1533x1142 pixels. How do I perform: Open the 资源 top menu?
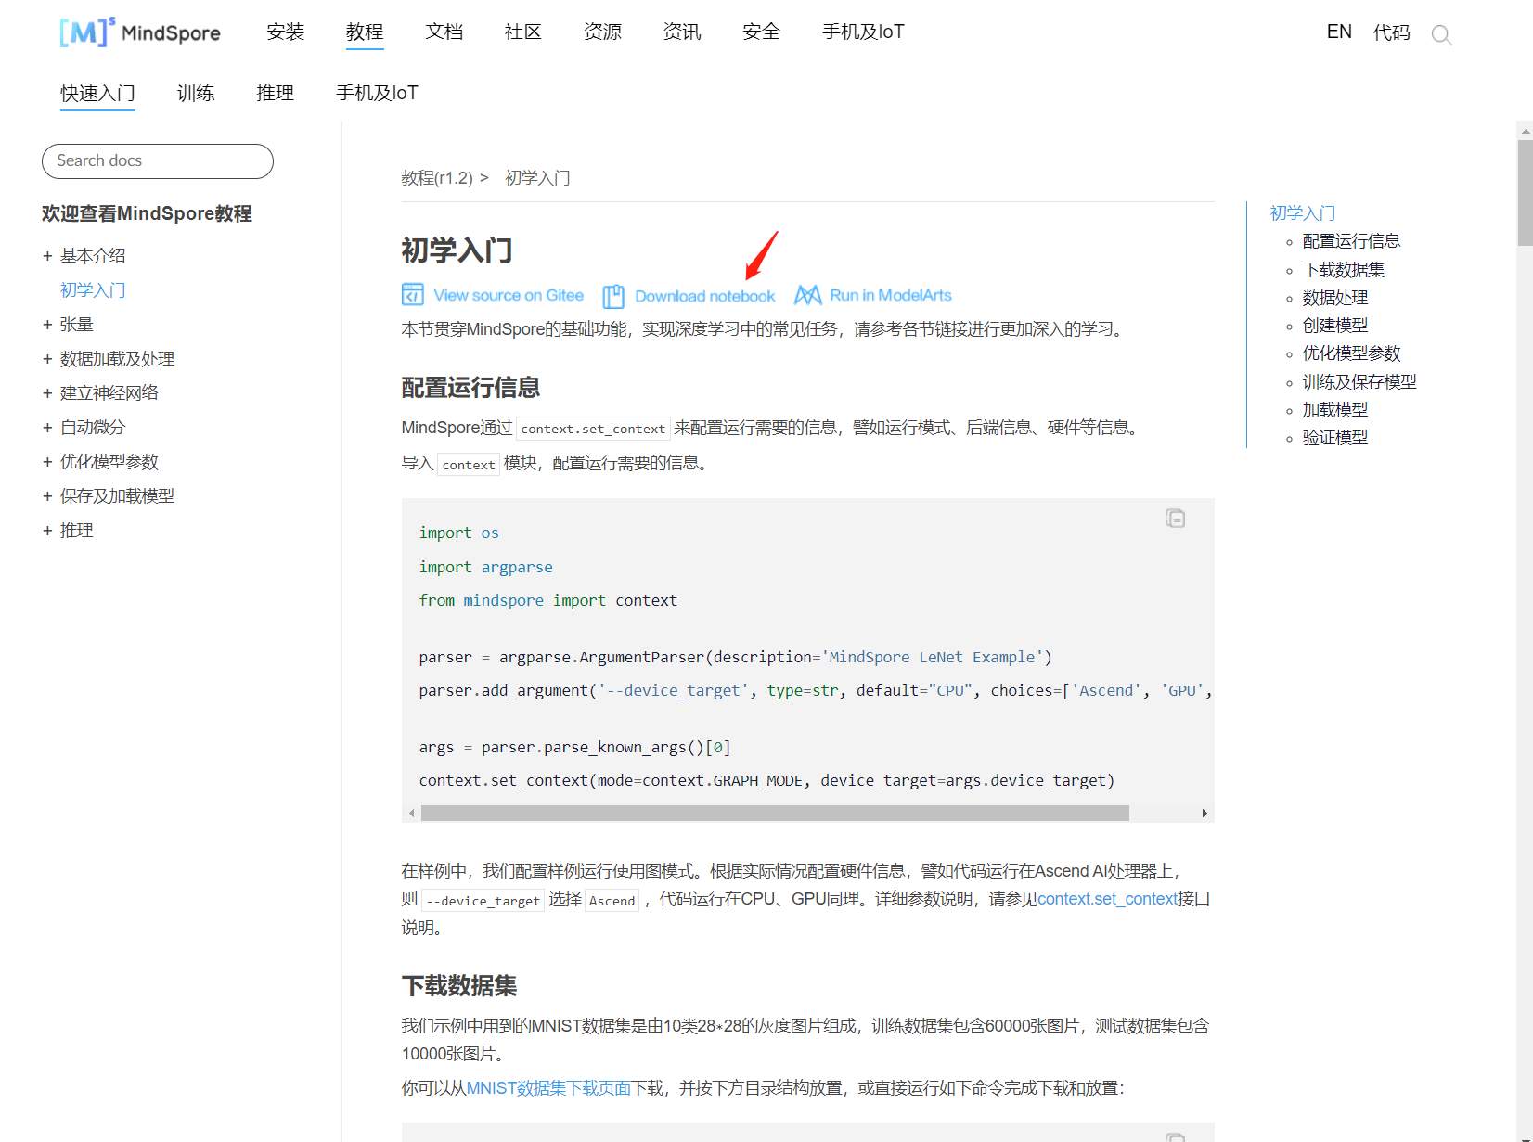603,32
